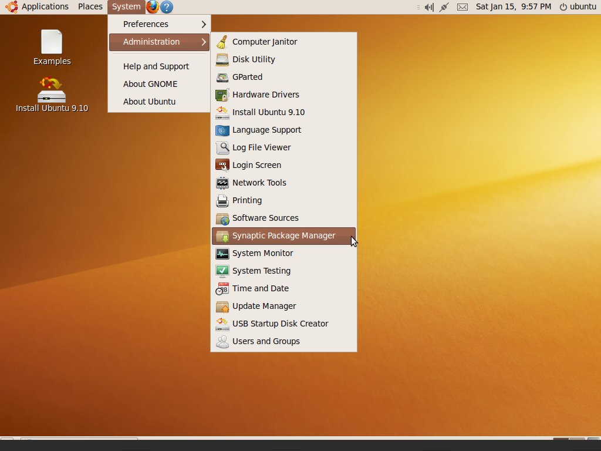Click the USB Startup Disk Creator label
This screenshot has width=601, height=451.
point(280,324)
